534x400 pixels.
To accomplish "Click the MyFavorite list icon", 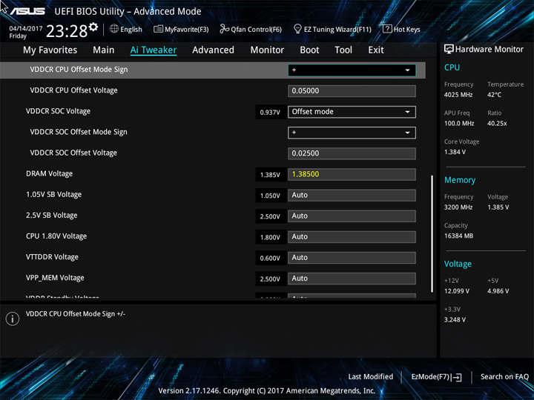I will [158, 29].
